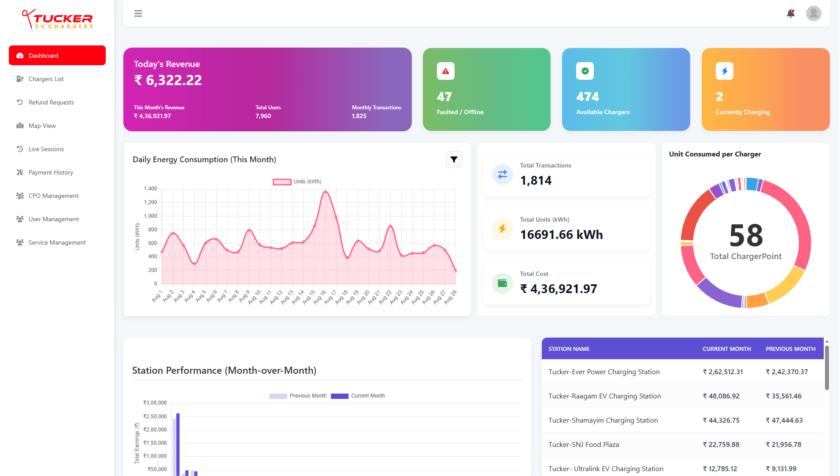Toggle Current Month legend in station chart

358,396
